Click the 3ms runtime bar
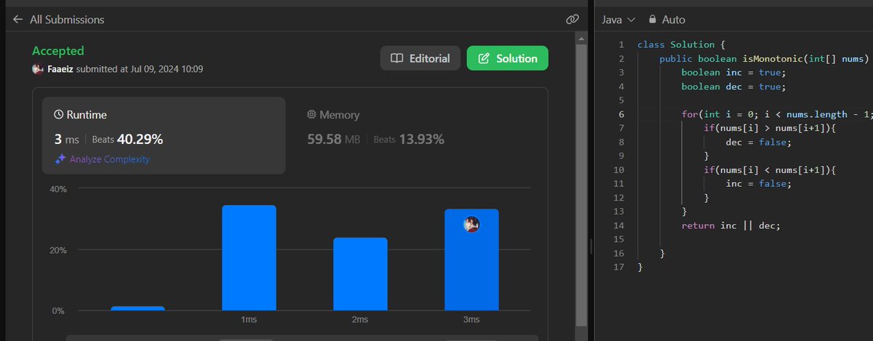The width and height of the screenshot is (873, 341). coord(471,260)
